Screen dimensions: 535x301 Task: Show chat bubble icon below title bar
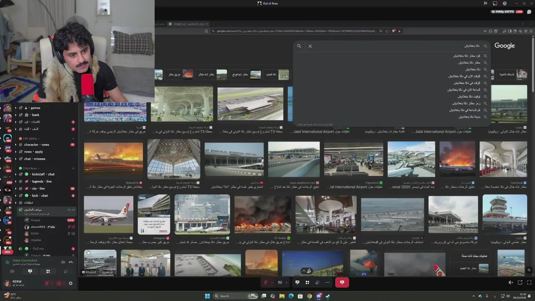[x=529, y=12]
